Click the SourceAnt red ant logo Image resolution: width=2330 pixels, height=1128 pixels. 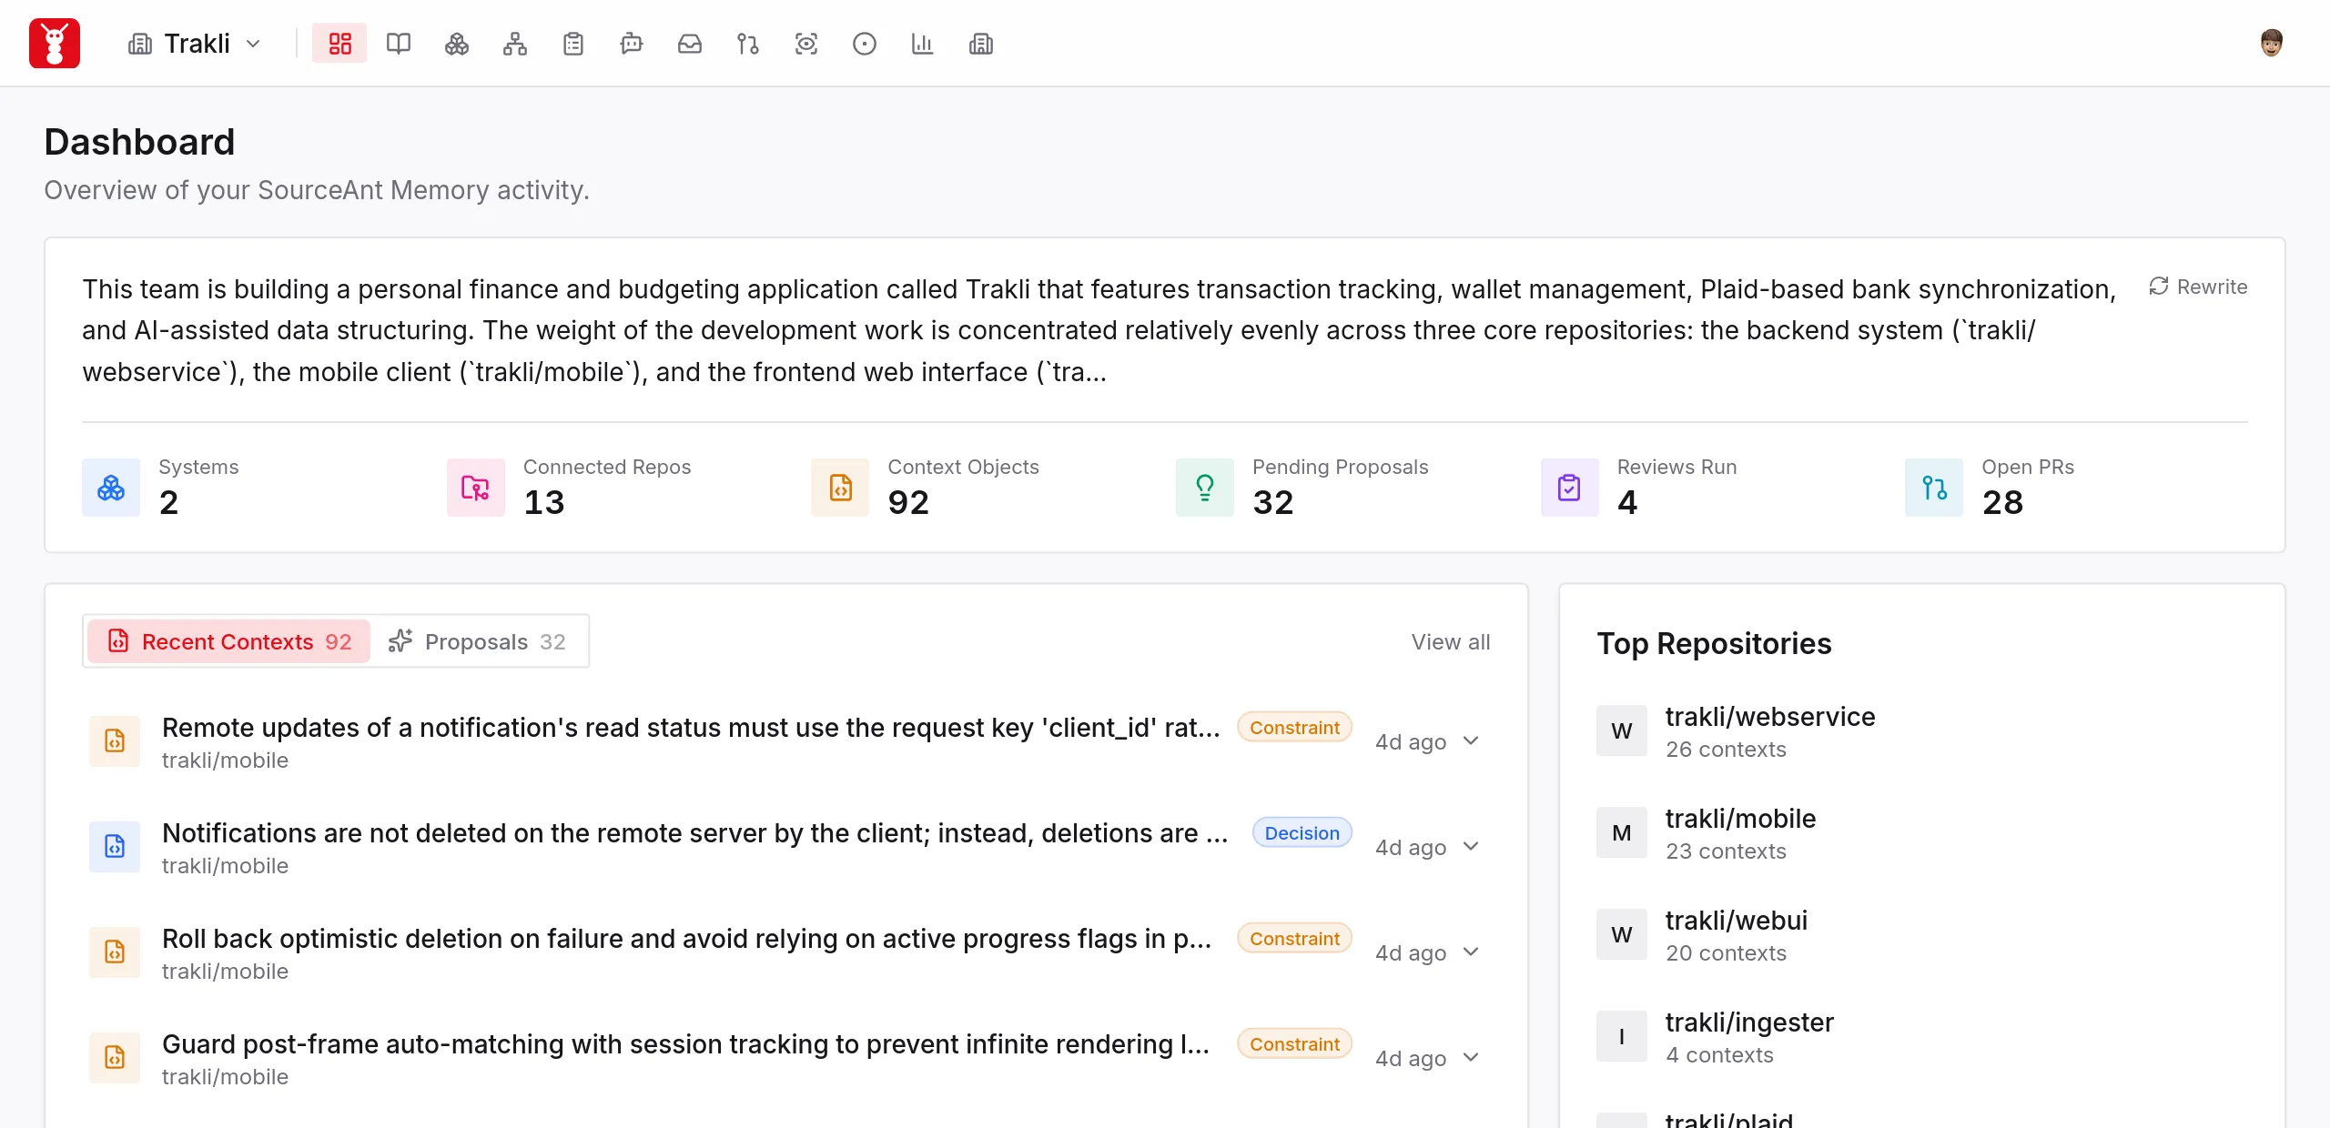(x=55, y=43)
